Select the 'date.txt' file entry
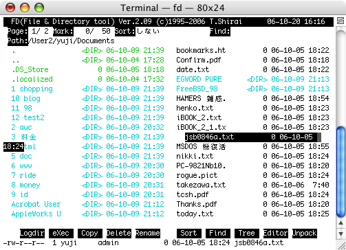Screen dimensions: 346x250 252,69
